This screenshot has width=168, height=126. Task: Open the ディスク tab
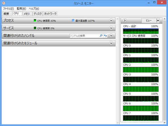tap(38, 14)
